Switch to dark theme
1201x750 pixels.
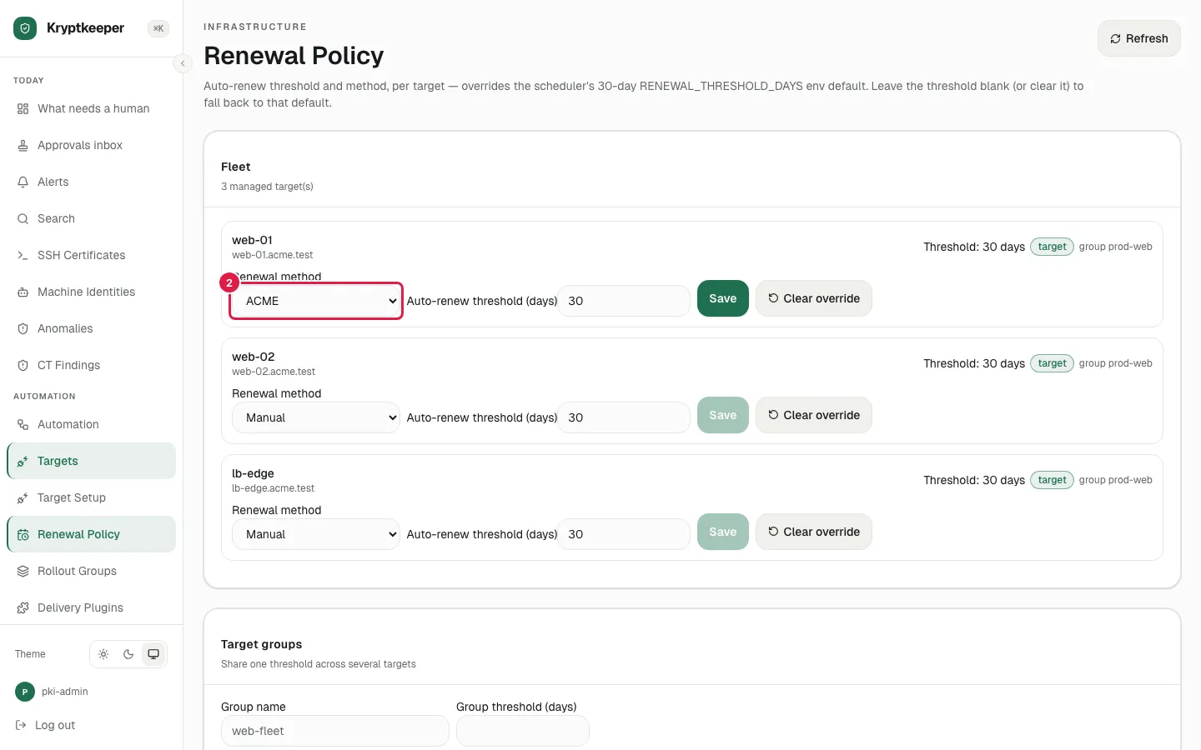pos(128,654)
